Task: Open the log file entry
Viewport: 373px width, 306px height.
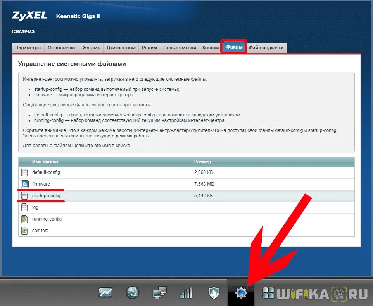Action: pos(35,207)
